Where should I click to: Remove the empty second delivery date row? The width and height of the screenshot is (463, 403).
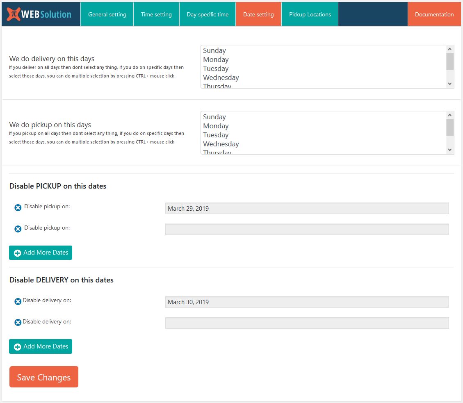pos(18,323)
